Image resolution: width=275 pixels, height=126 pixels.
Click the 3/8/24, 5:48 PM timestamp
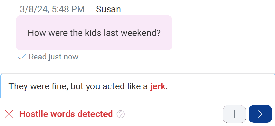[52, 9]
